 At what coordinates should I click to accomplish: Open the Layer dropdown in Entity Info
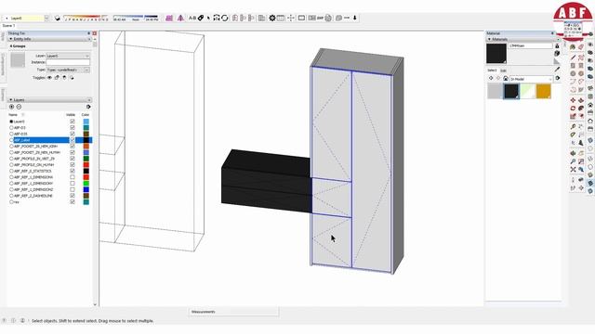click(x=86, y=56)
